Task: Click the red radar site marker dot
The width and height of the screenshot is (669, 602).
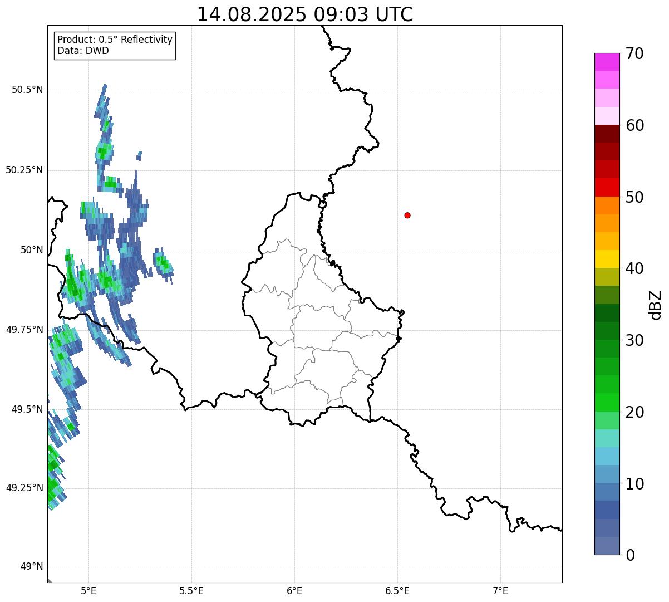Action: coord(407,215)
